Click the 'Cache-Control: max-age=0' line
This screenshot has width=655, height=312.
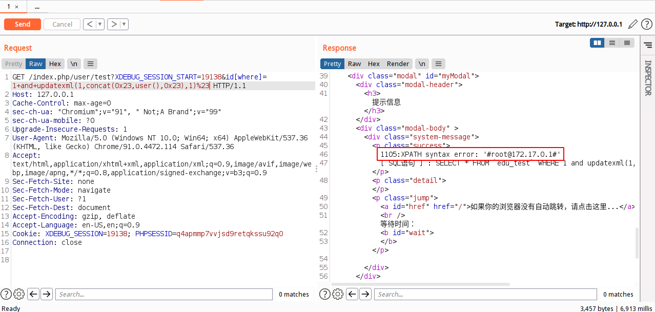[62, 103]
